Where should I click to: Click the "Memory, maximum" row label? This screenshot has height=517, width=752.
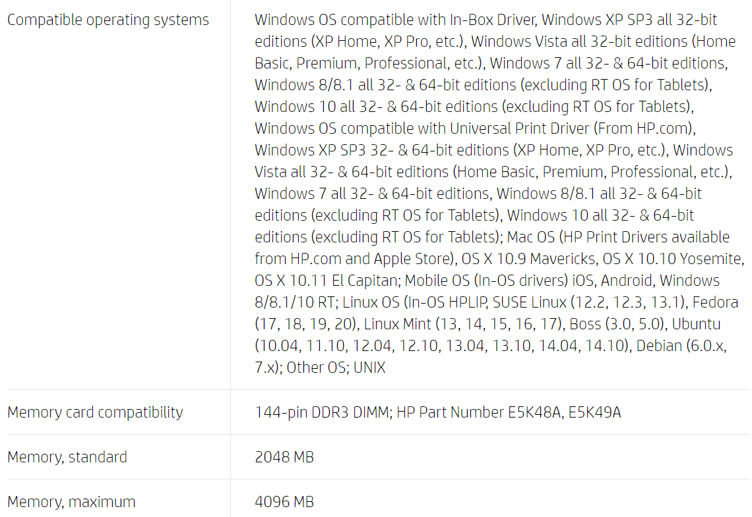[71, 502]
